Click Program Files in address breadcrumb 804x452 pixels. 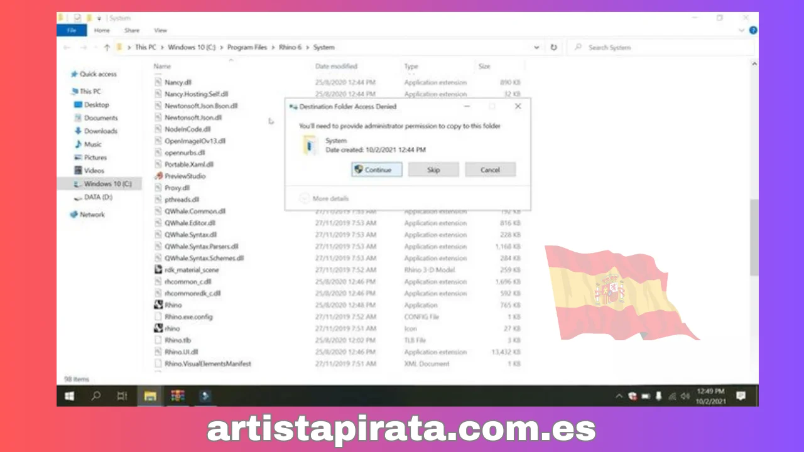(x=247, y=48)
